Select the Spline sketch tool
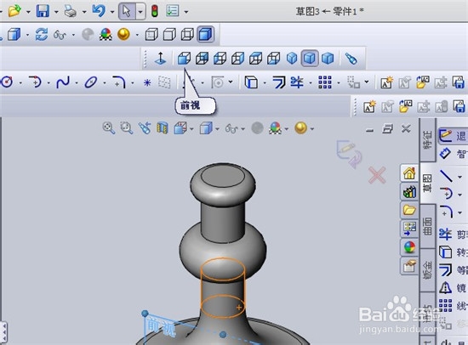 [63, 82]
